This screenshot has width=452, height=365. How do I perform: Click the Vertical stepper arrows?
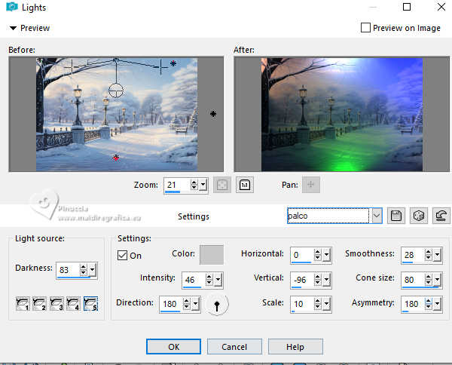point(317,280)
